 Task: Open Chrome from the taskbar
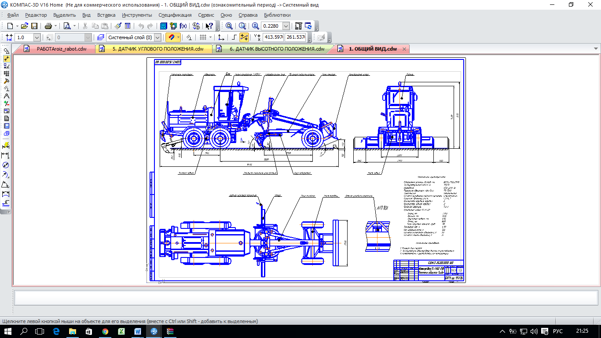click(105, 331)
